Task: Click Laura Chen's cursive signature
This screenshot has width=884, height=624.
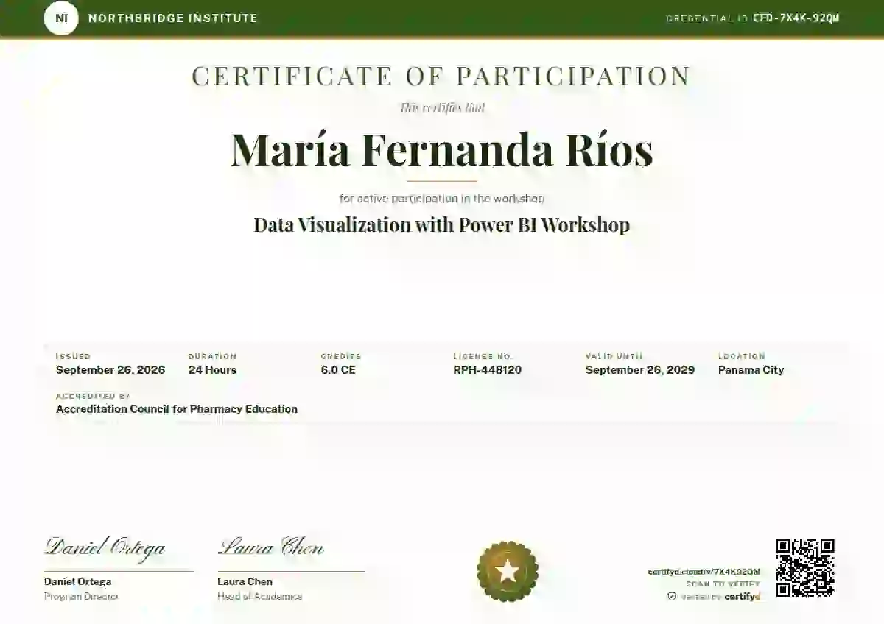Action: [270, 547]
